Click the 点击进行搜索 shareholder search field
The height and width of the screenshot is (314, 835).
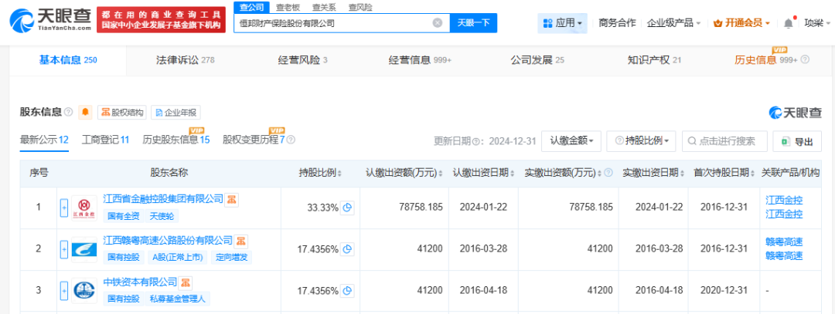tap(725, 141)
